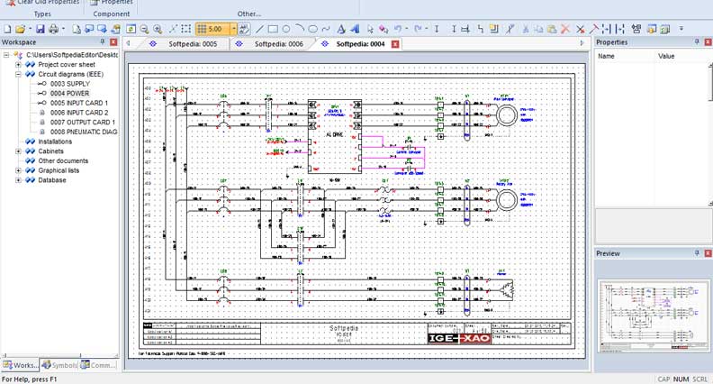This screenshot has width=713, height=384.
Task: Pin the Workspace panel
Action: click(103, 41)
